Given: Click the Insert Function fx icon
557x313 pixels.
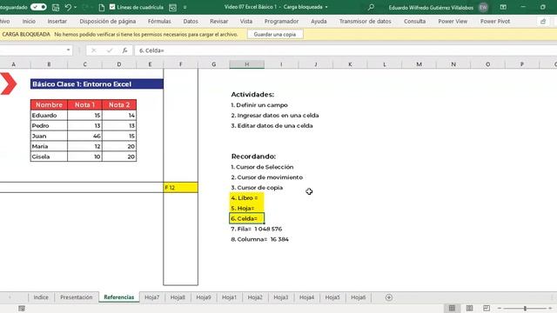Looking at the screenshot, I should point(124,50).
